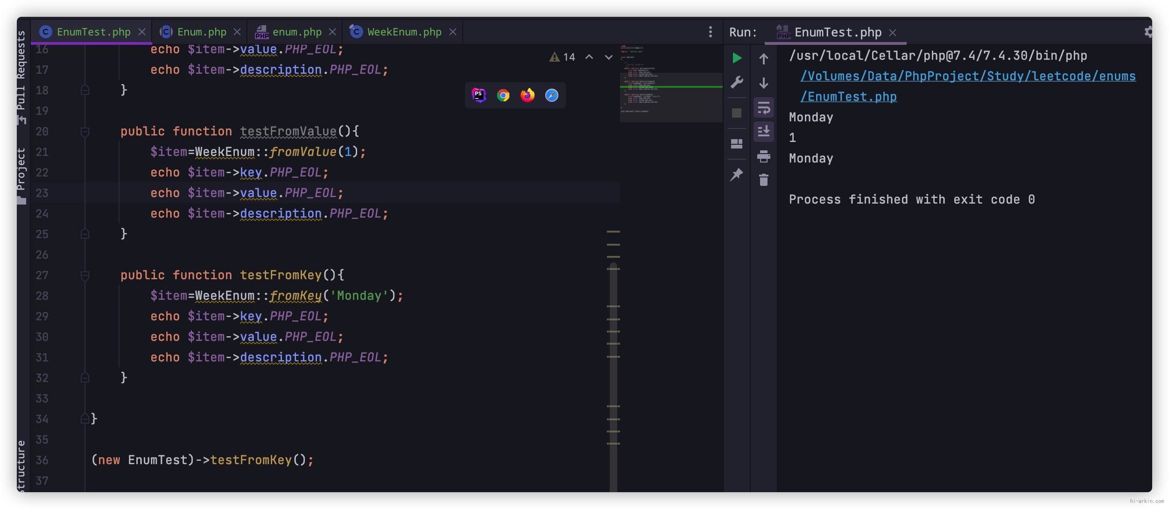The width and height of the screenshot is (1169, 509).
Task: Click the Up the Stack Trace arrow
Action: point(764,59)
